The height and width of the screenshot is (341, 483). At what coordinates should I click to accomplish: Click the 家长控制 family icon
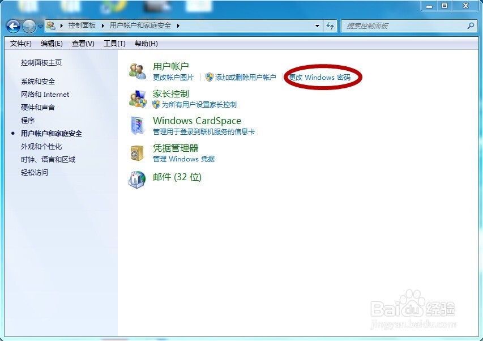(x=138, y=99)
